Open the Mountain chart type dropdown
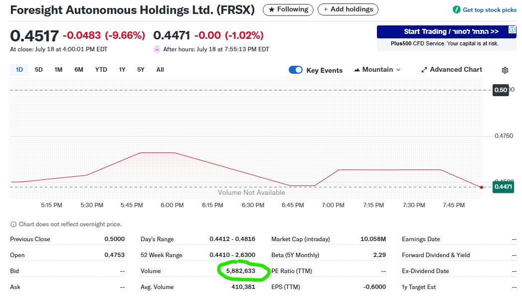This screenshot has height=300, width=522. pyautogui.click(x=377, y=70)
